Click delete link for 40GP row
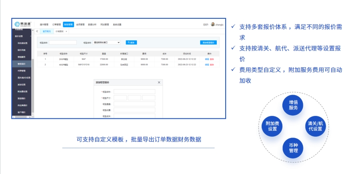Image resolution: width=356 pixels, height=174 pixels. (212, 64)
